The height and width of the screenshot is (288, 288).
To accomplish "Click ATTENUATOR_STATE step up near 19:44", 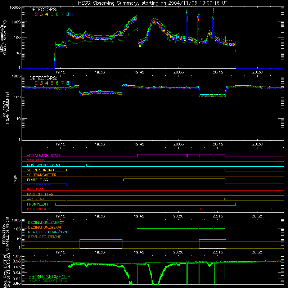I will (138, 156).
